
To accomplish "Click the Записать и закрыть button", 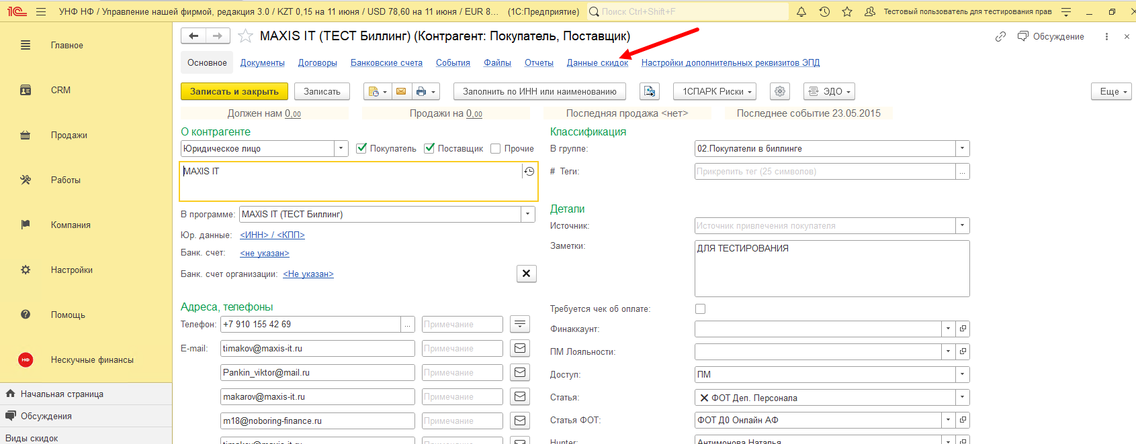I will click(x=234, y=91).
